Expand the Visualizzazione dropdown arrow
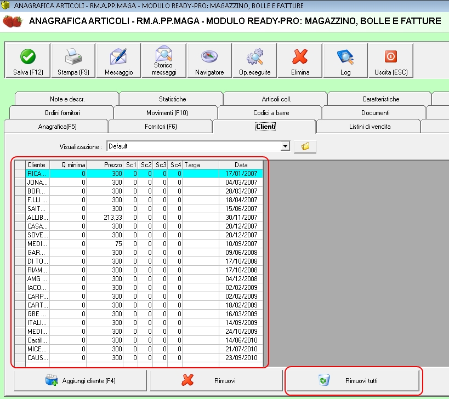The image size is (449, 399). point(285,146)
